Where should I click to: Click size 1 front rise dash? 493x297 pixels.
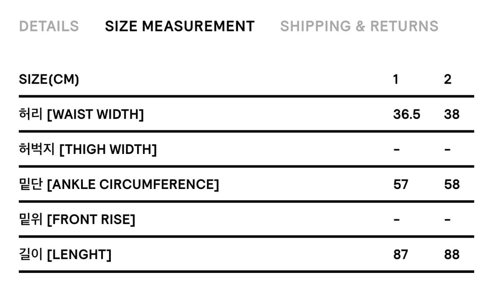coord(397,220)
